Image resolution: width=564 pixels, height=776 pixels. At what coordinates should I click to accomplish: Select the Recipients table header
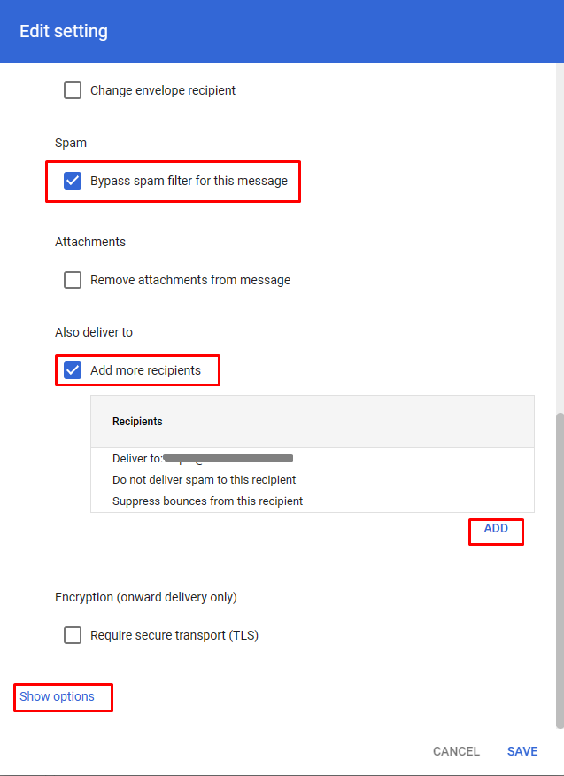point(137,422)
